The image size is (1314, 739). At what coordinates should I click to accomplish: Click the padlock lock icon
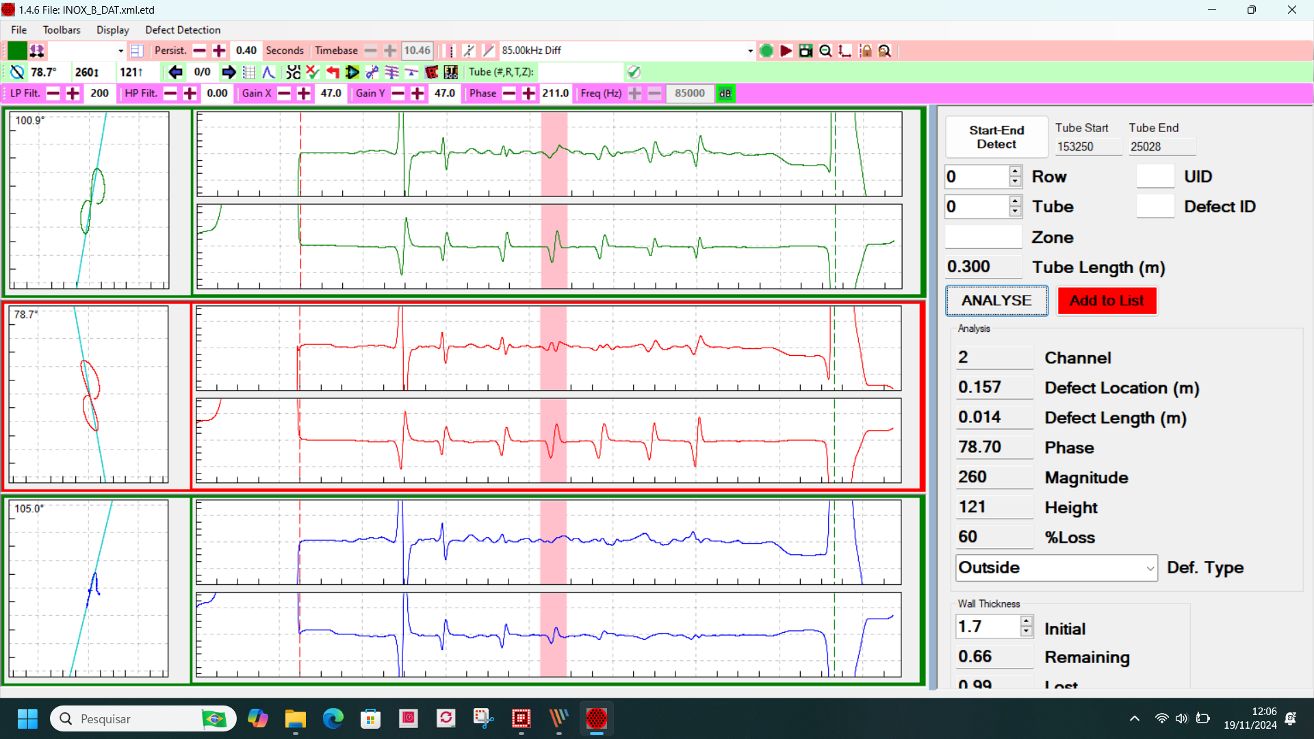(x=866, y=51)
